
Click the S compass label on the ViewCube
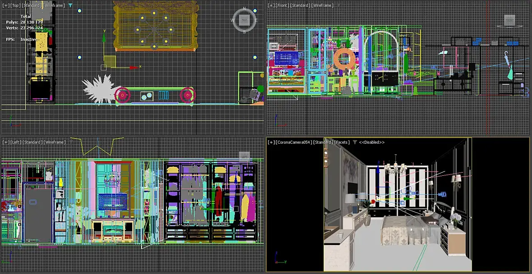244,32
